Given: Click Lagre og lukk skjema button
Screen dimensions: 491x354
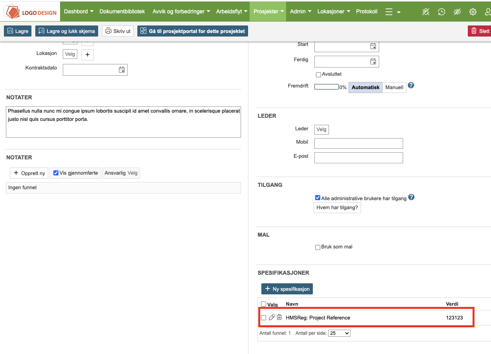Looking at the screenshot, I should tap(67, 31).
